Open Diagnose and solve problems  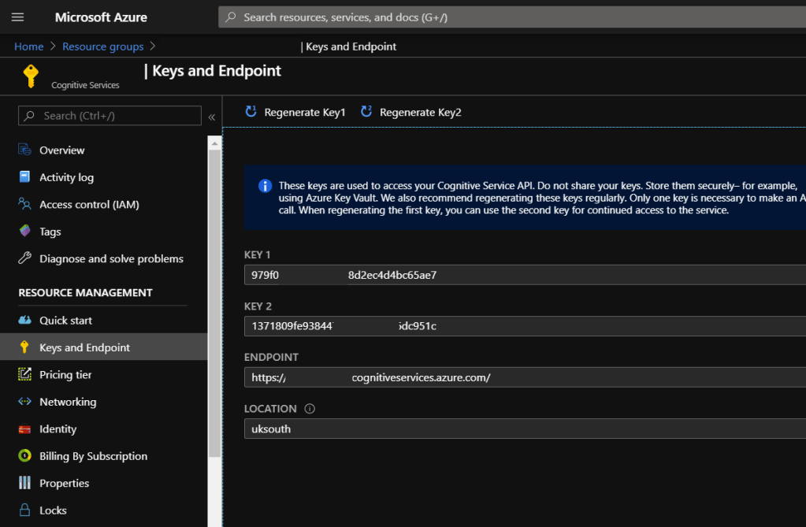pos(111,258)
